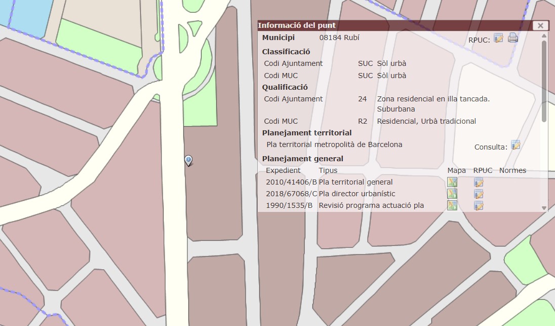The image size is (555, 326).
Task: Click expedient number 2010/41406/B
Action: (x=291, y=182)
